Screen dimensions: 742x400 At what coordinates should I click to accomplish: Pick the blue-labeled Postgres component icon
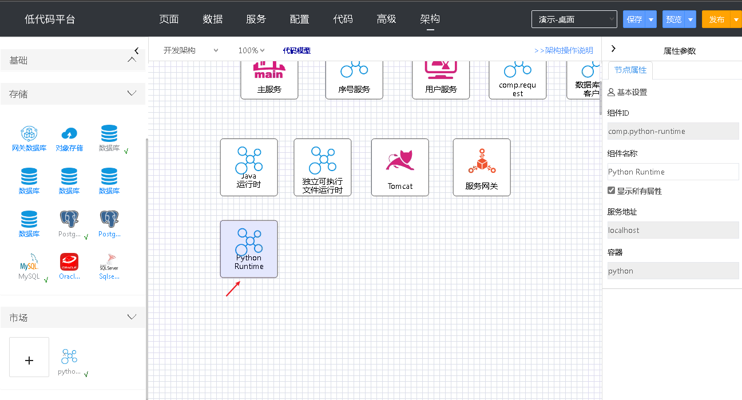(109, 219)
